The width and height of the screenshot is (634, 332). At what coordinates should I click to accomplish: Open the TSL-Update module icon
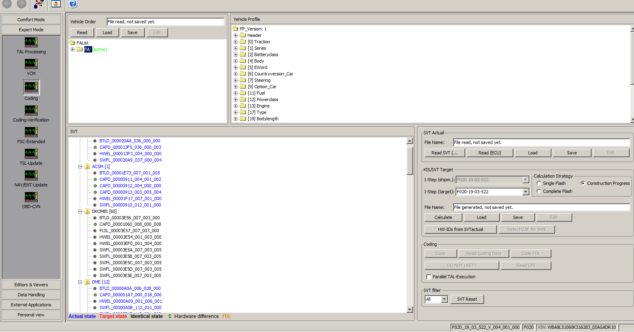point(31,154)
